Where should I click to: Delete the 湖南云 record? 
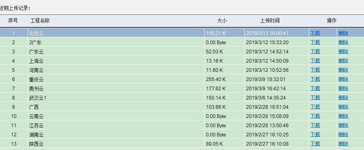(344, 134)
